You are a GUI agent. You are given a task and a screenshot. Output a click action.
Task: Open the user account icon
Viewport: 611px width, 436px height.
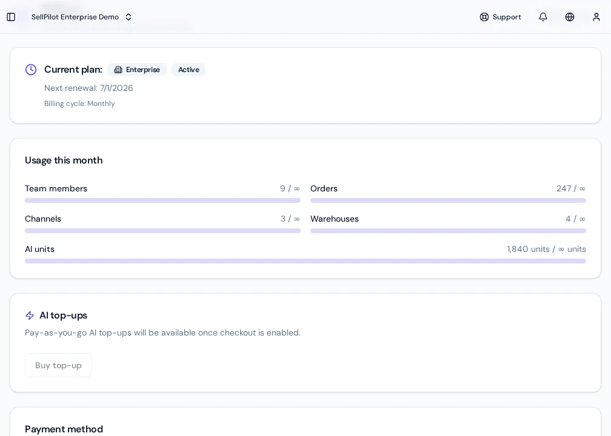[x=596, y=17]
